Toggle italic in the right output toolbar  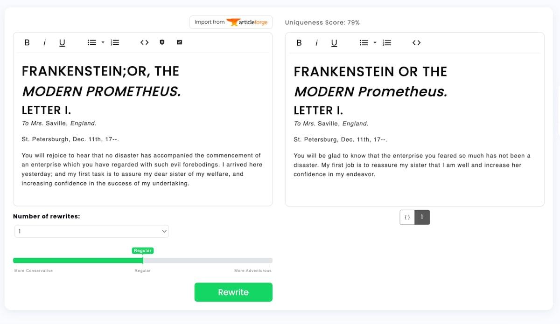(x=316, y=43)
